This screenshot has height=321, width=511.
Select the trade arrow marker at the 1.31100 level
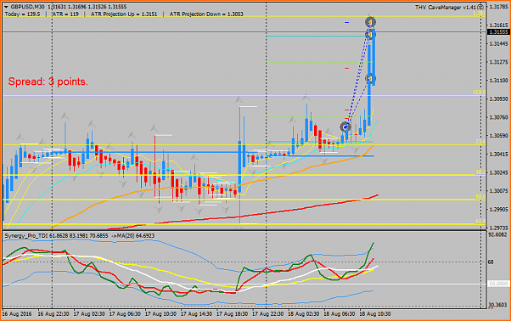point(370,78)
